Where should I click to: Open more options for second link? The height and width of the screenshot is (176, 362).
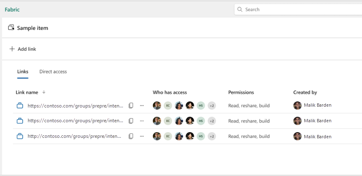pos(142,121)
